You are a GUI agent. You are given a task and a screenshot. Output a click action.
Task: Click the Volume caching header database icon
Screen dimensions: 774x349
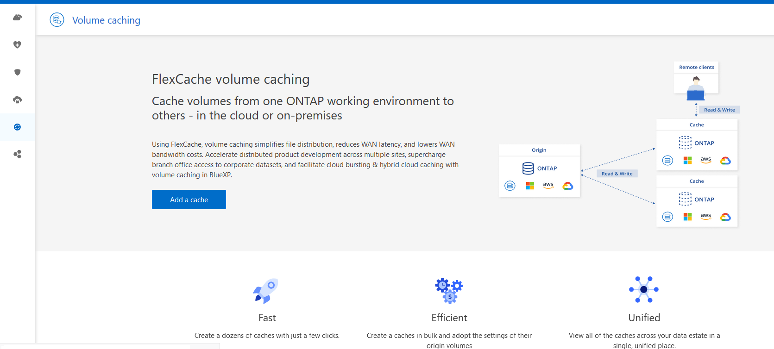click(x=57, y=20)
